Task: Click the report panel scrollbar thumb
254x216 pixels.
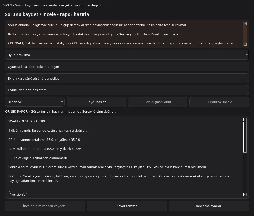Action: coord(245,137)
